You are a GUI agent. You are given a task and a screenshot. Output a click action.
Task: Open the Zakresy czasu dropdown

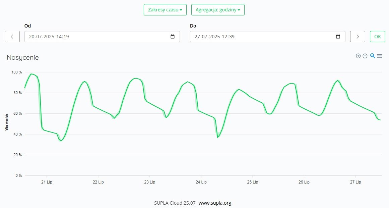165,10
